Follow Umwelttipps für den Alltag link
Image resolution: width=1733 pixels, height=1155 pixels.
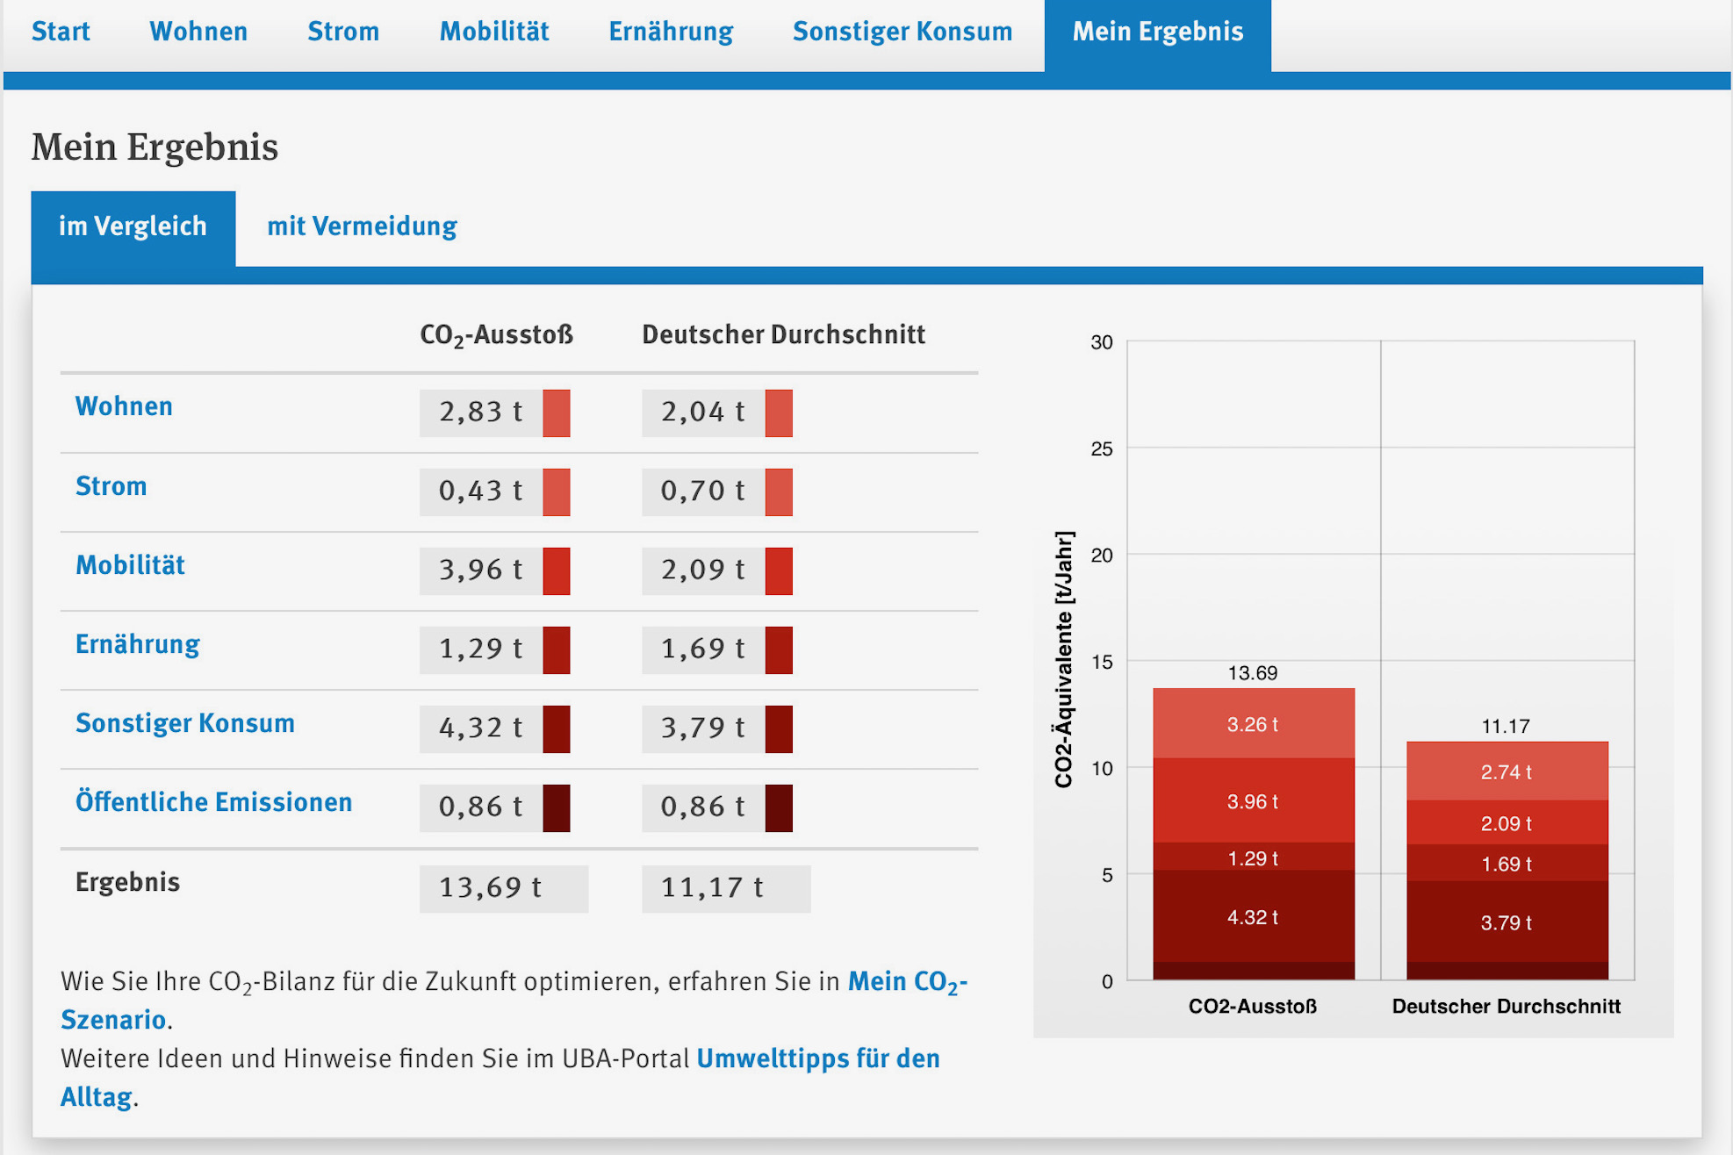pos(500,1077)
